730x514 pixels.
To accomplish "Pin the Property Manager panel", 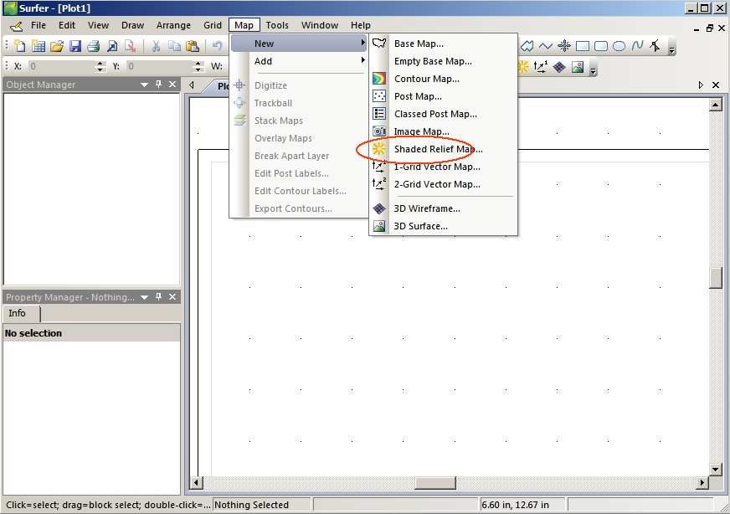I will (x=159, y=296).
